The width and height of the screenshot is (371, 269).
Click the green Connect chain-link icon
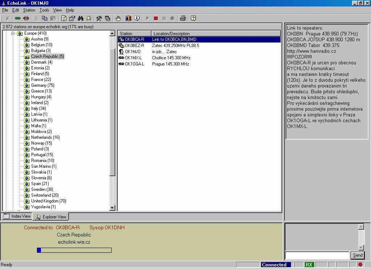pos(17,18)
